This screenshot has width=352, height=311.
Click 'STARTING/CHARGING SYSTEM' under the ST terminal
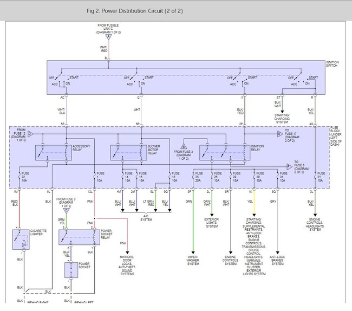pyautogui.click(x=282, y=119)
